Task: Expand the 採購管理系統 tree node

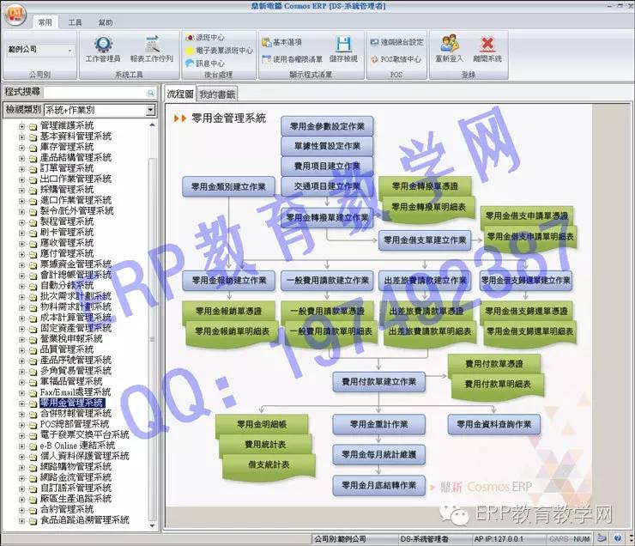Action: tap(22, 190)
